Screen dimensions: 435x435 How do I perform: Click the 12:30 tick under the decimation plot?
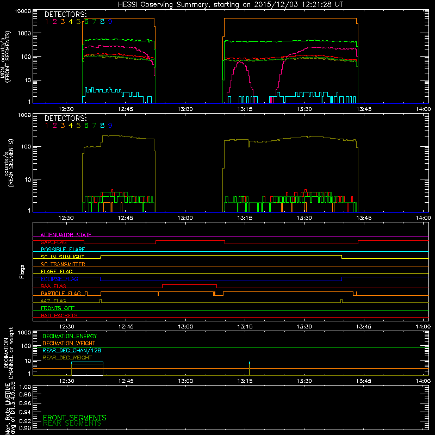point(66,381)
